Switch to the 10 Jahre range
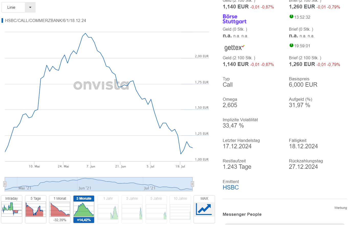This screenshot has height=225, width=349. point(180,209)
